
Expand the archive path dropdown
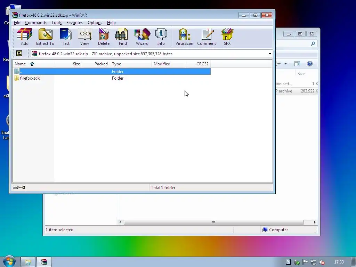(270, 54)
